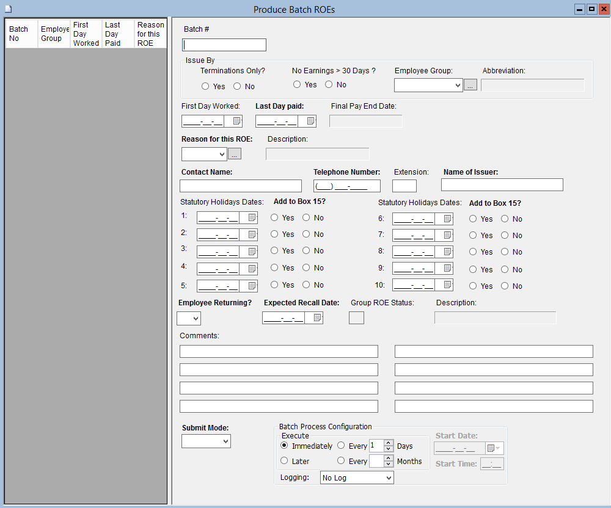
Task: Click the Reason for this ROE column header
Action: pyautogui.click(x=150, y=34)
